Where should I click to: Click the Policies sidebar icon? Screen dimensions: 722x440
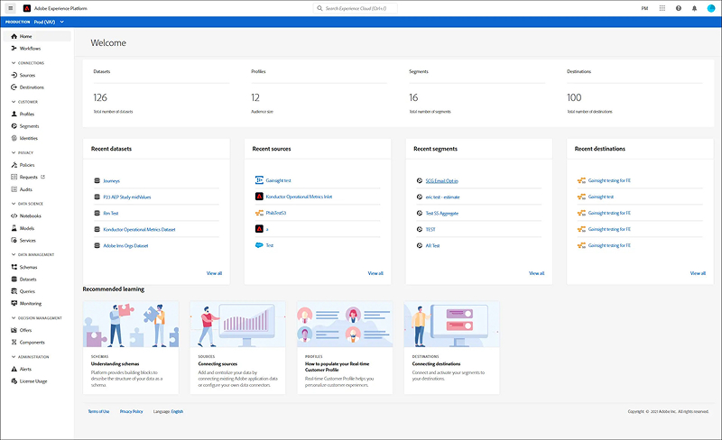point(14,165)
